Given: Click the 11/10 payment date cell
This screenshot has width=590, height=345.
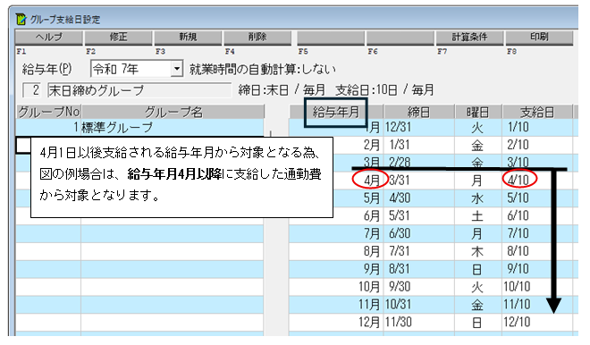Looking at the screenshot, I should tap(537, 304).
